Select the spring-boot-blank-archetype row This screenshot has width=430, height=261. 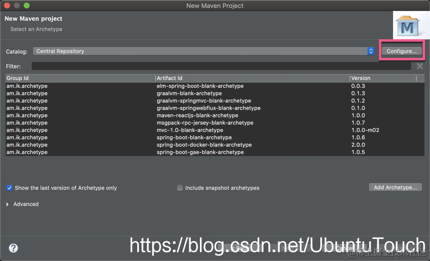[215, 137]
